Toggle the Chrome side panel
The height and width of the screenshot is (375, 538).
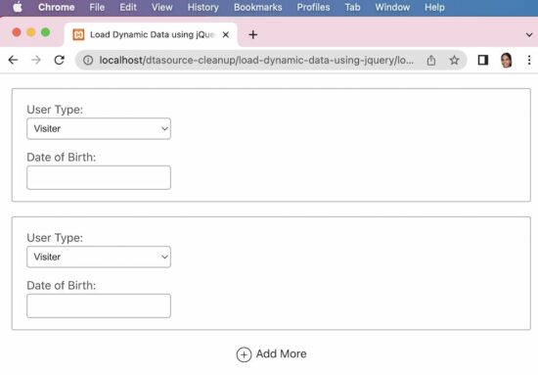(483, 61)
